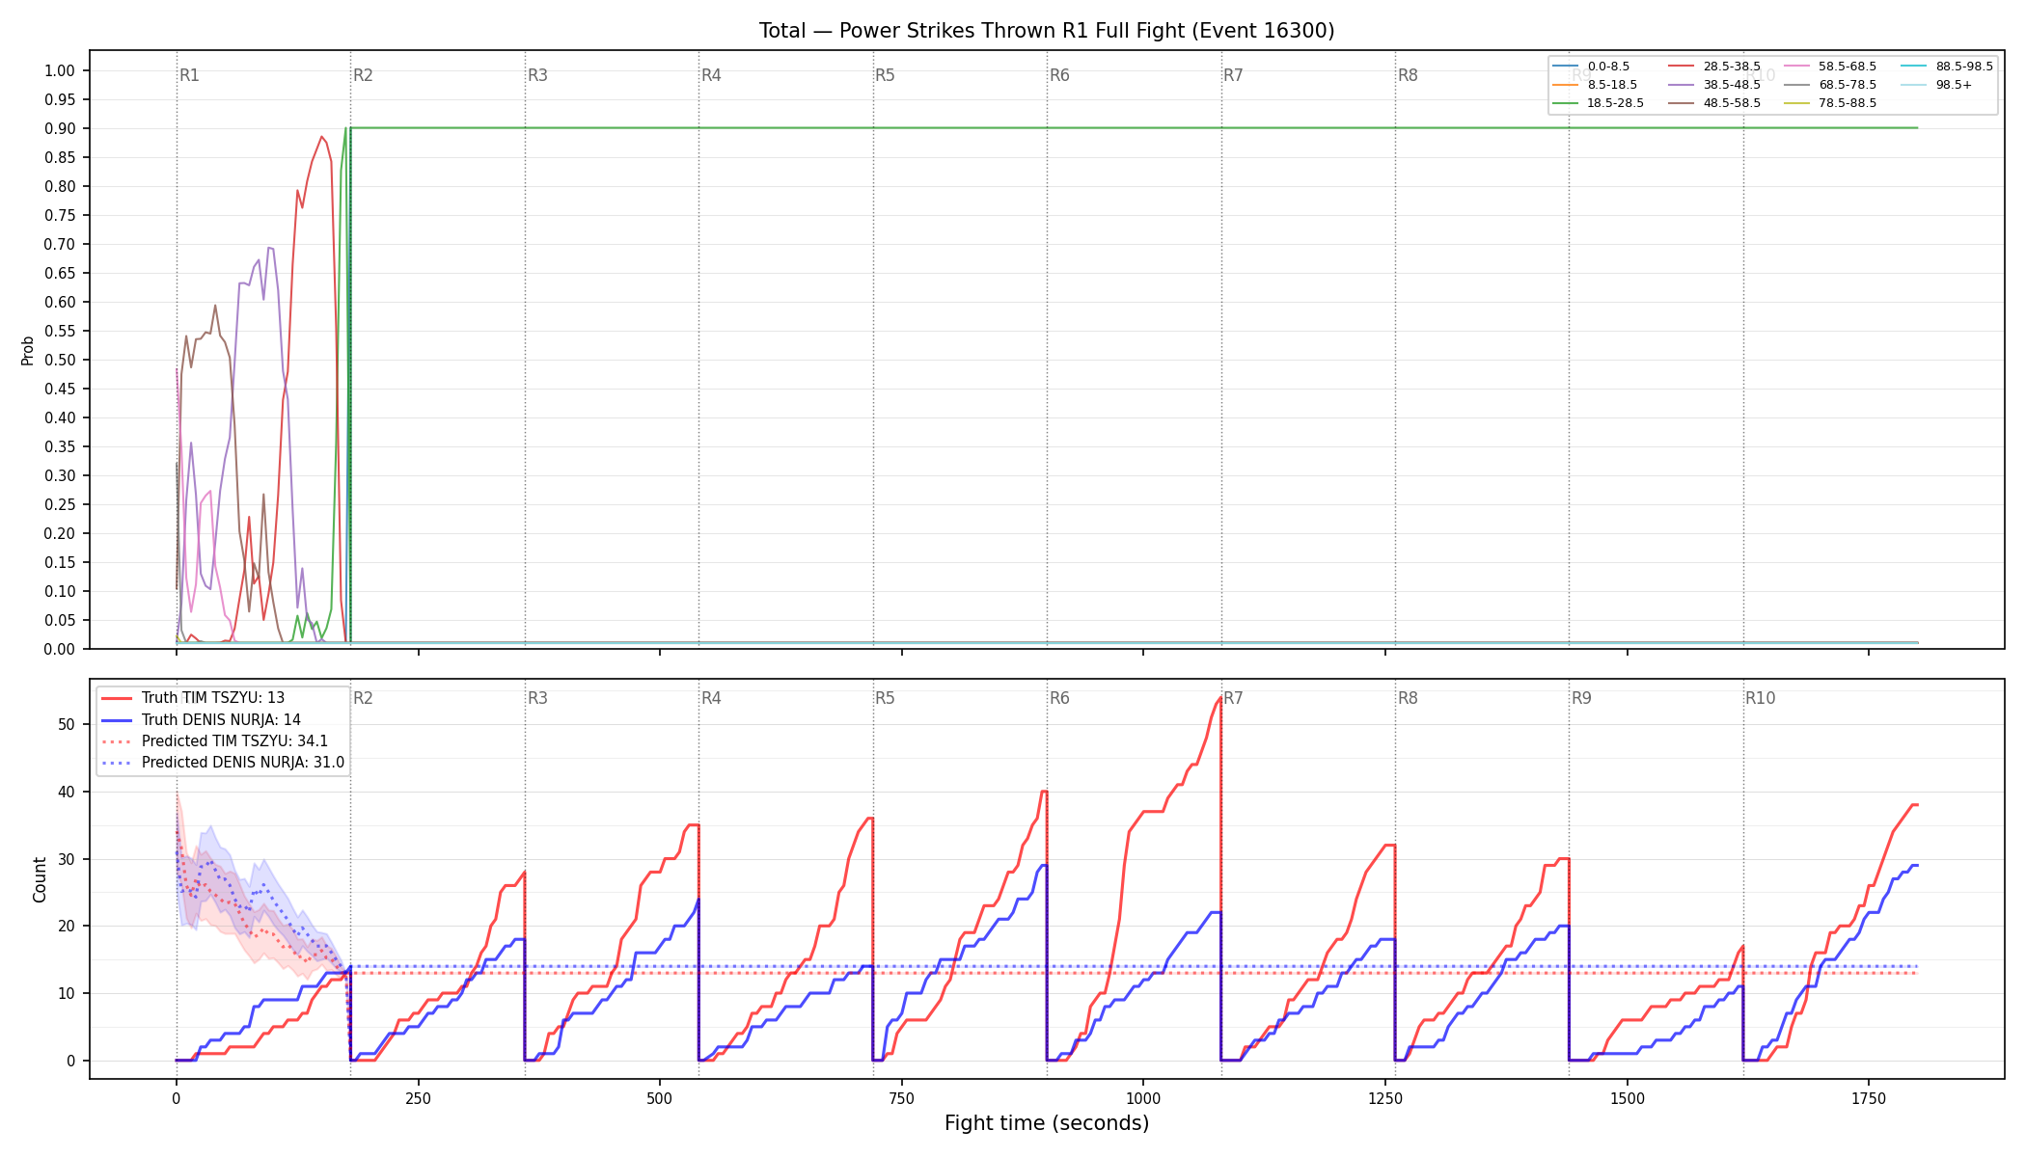Click the 0.90 tick on Prob axis
Screen dimensions: 2026x1157
point(60,128)
